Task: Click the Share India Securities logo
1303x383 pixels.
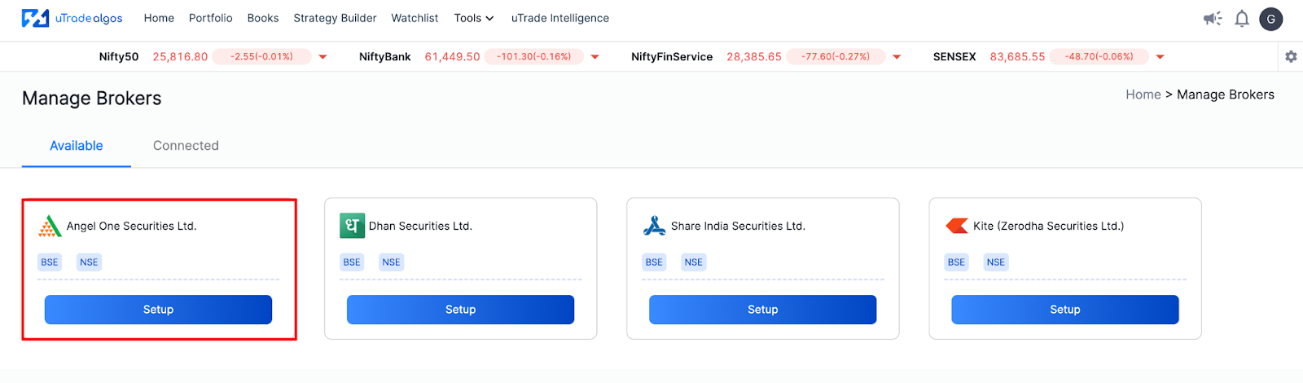Action: coord(654,226)
